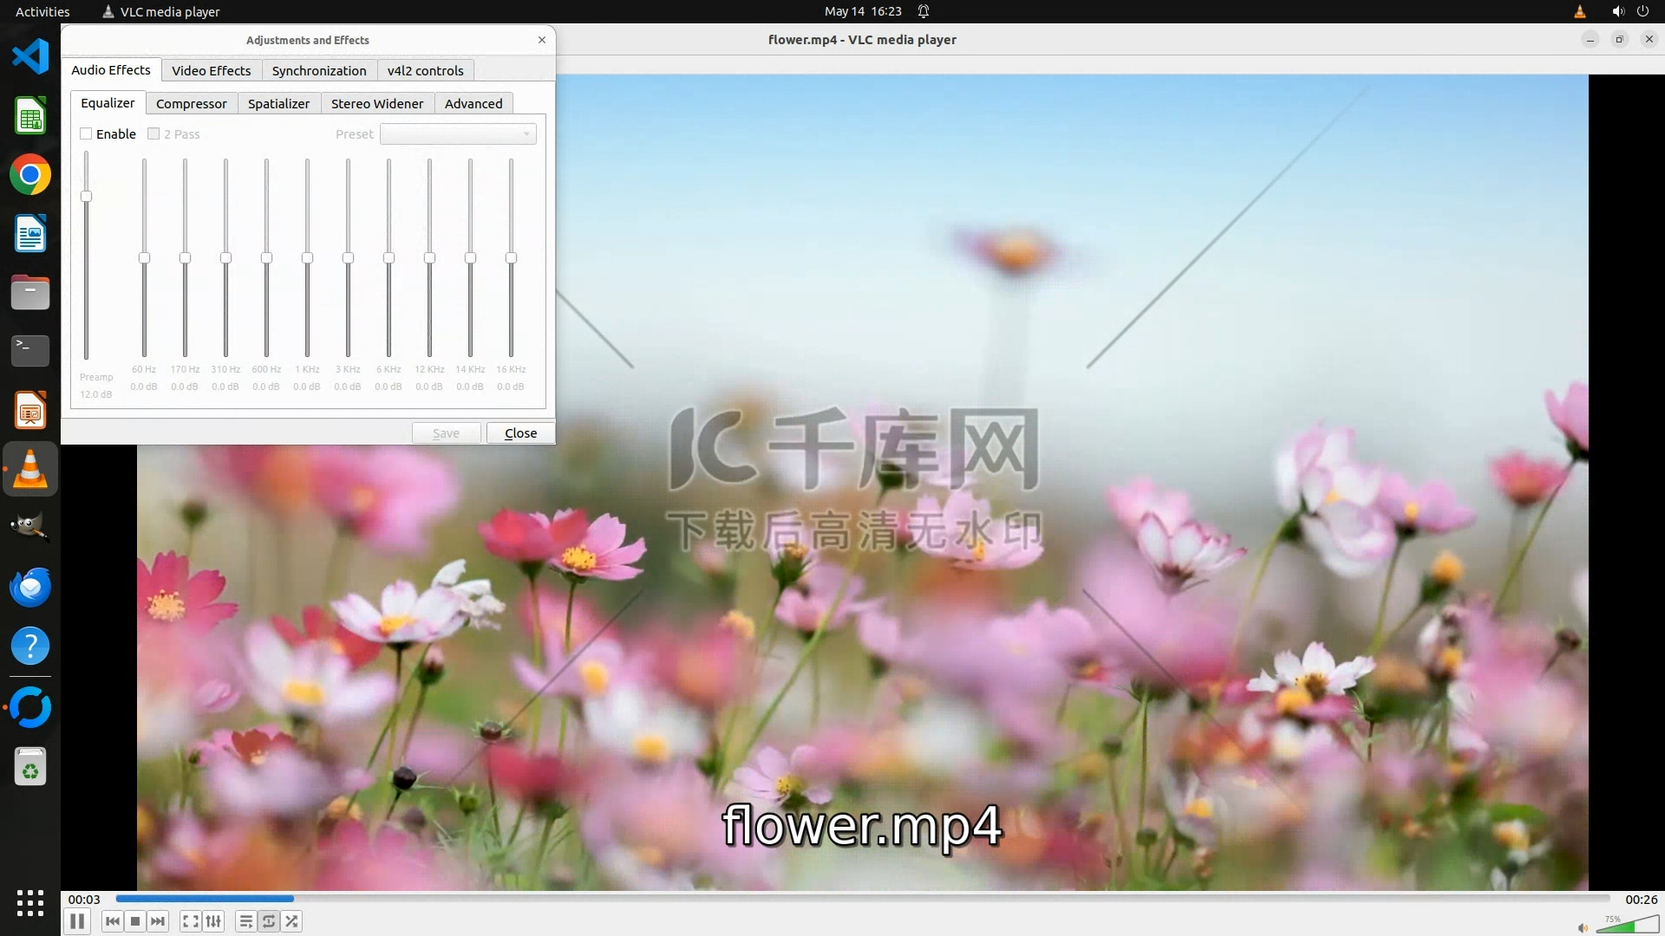Open the Compressor sub-tab
The height and width of the screenshot is (936, 1665).
point(191,103)
